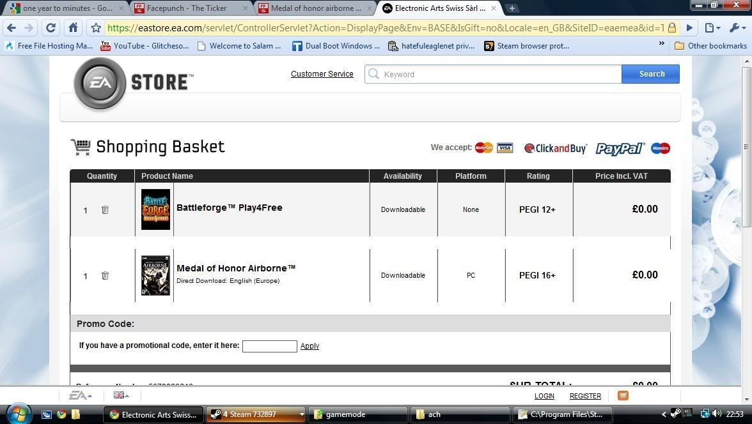The width and height of the screenshot is (752, 424).
Task: Open the Dual Boot Windows bookmark
Action: coord(336,46)
